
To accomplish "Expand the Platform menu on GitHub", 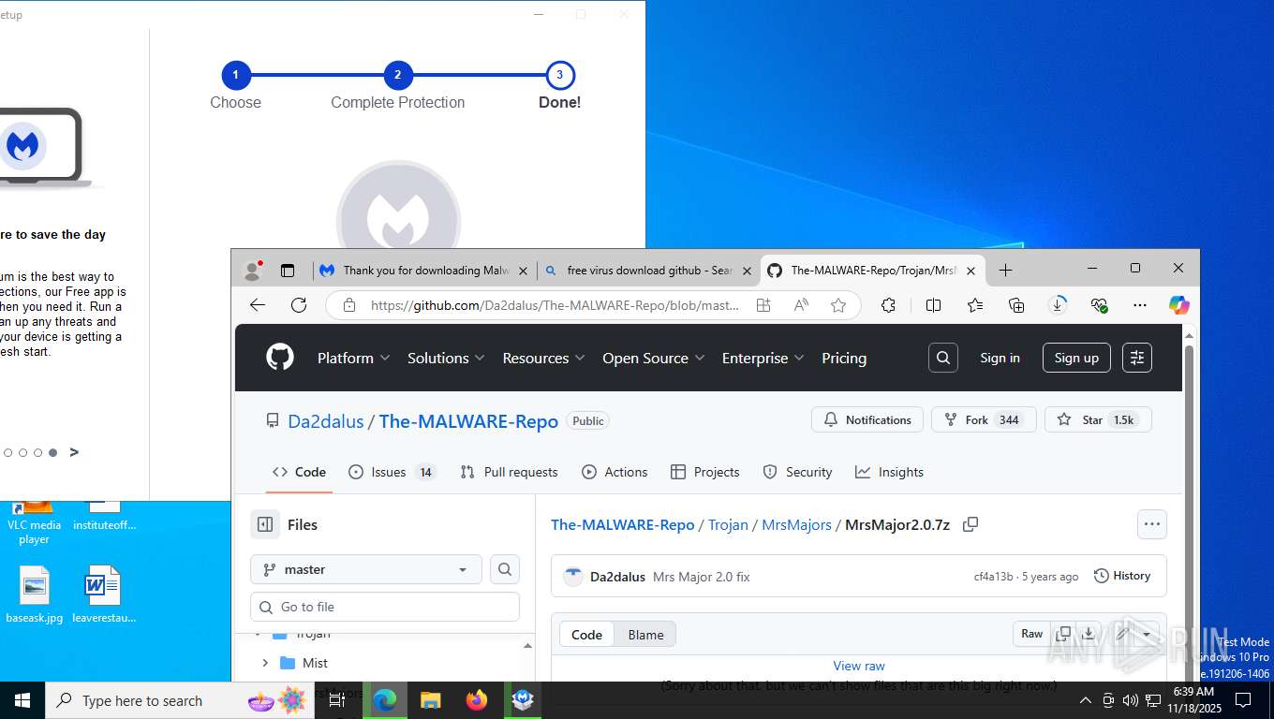I will pyautogui.click(x=353, y=358).
